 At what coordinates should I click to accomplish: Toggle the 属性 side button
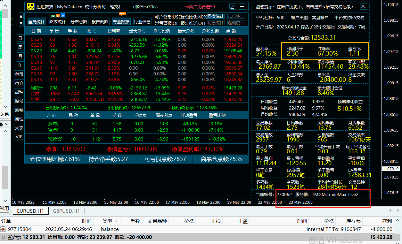[x=19, y=119]
